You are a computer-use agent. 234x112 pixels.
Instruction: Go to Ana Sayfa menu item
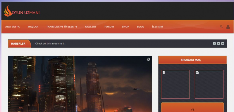(x=12, y=27)
